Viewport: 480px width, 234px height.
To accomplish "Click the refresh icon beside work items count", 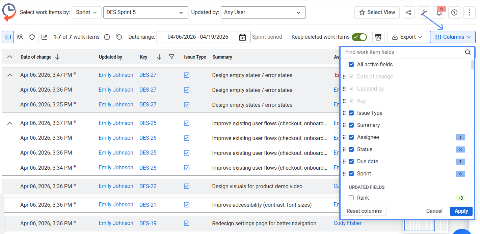I will [x=119, y=37].
